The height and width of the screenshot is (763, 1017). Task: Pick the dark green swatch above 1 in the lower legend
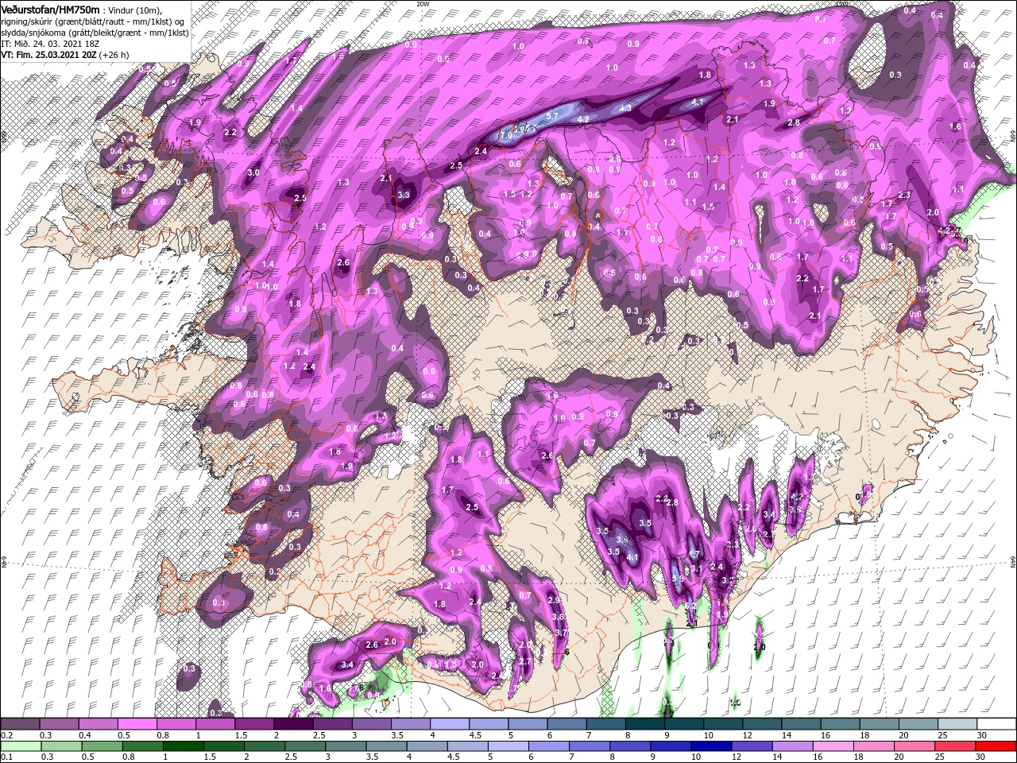coord(184,746)
